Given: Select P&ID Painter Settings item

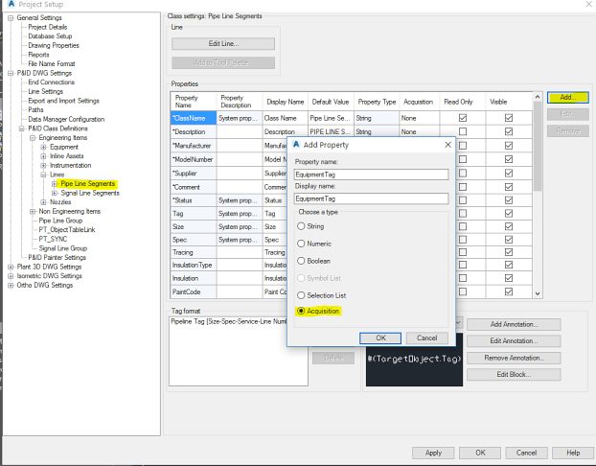Looking at the screenshot, I should 57,258.
